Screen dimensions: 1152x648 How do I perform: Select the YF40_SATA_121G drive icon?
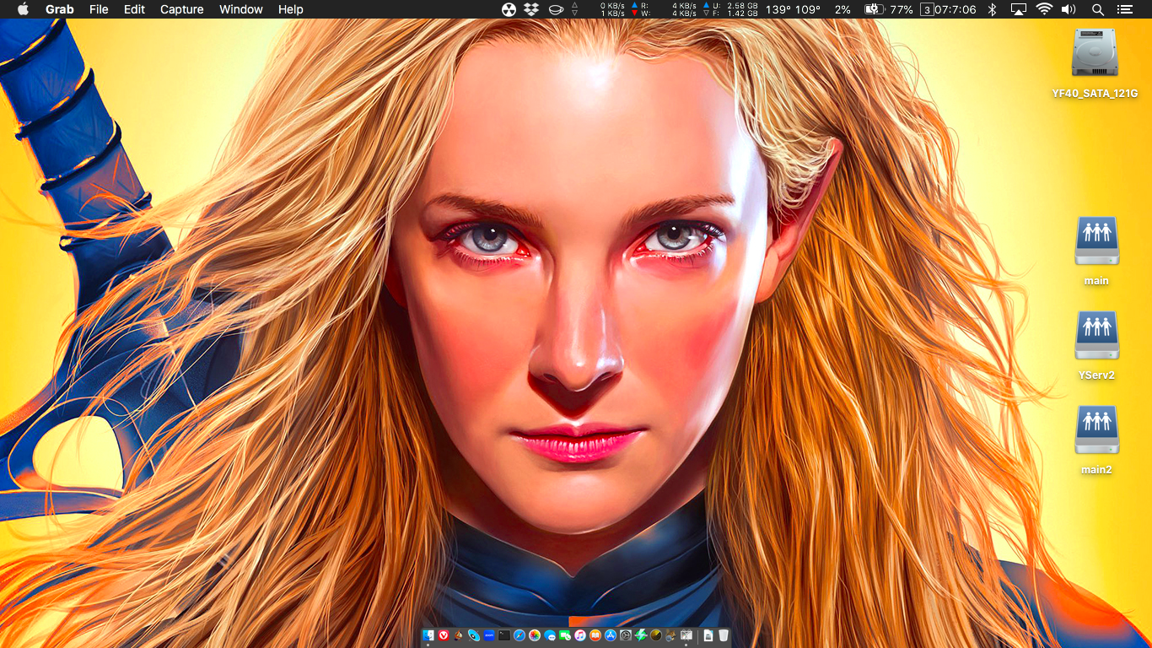pyautogui.click(x=1095, y=54)
